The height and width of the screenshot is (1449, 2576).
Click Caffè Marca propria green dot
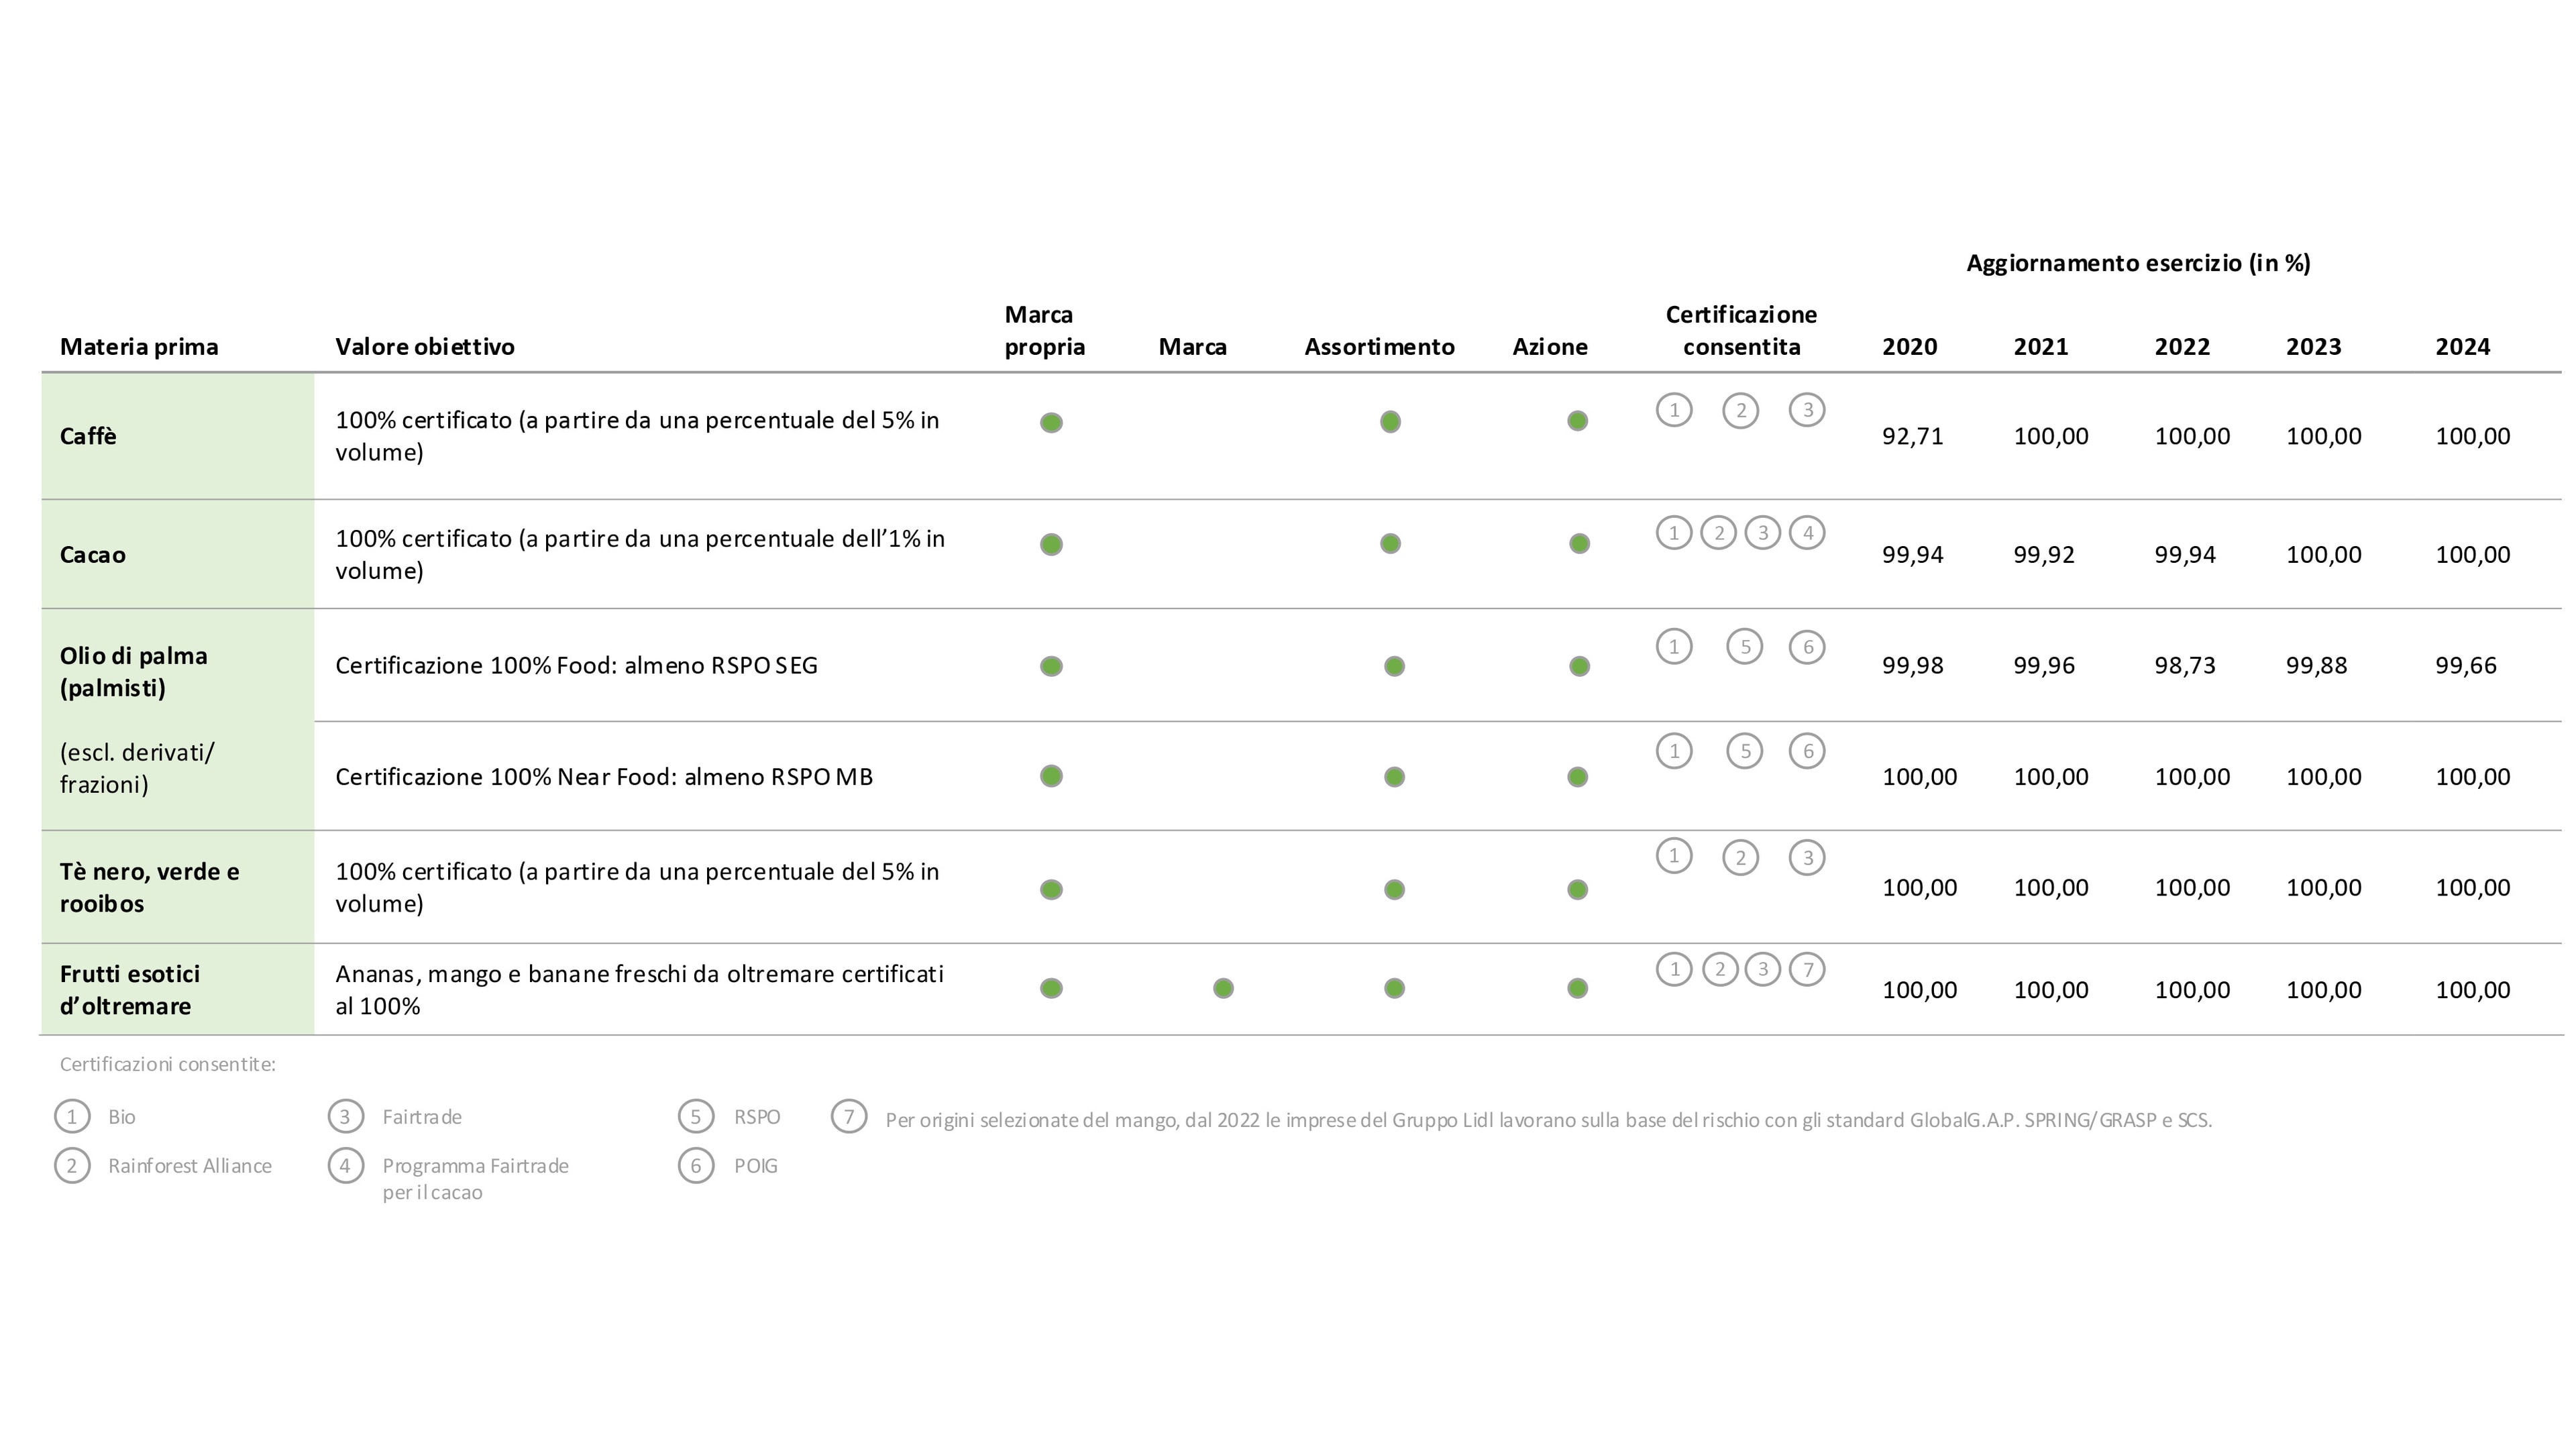[1051, 423]
